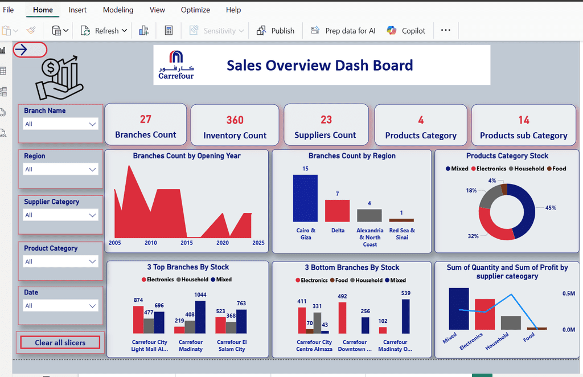This screenshot has width=583, height=377.
Task: Switch to Table view in left sidebar
Action: (3, 71)
